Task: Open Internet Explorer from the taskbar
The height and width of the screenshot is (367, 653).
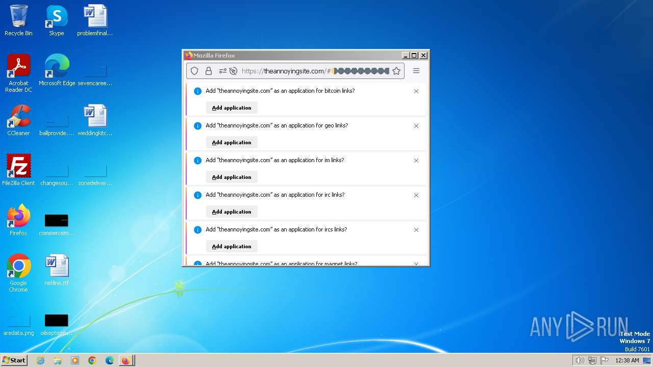Action: pos(40,360)
